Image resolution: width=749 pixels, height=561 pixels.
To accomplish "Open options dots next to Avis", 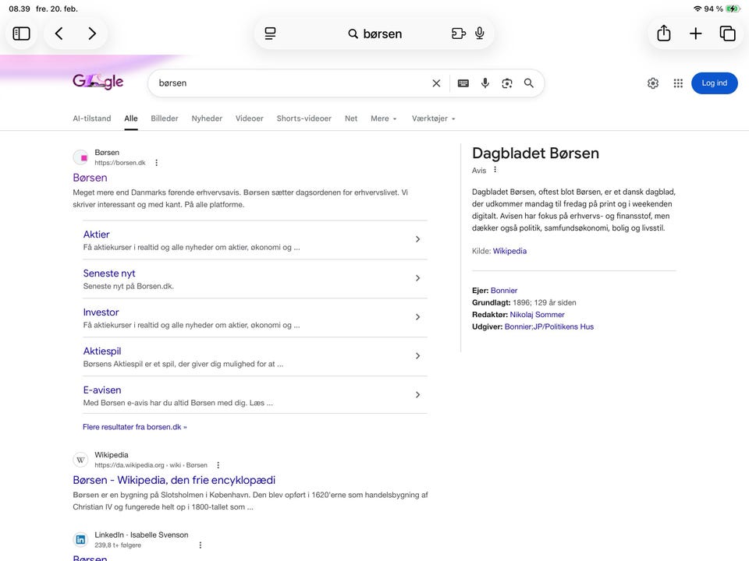I will [x=495, y=169].
